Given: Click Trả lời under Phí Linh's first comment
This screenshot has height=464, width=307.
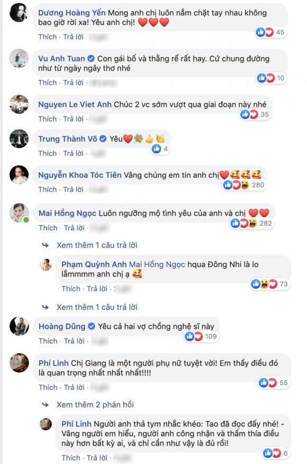Looking at the screenshot, I should click(x=74, y=387).
